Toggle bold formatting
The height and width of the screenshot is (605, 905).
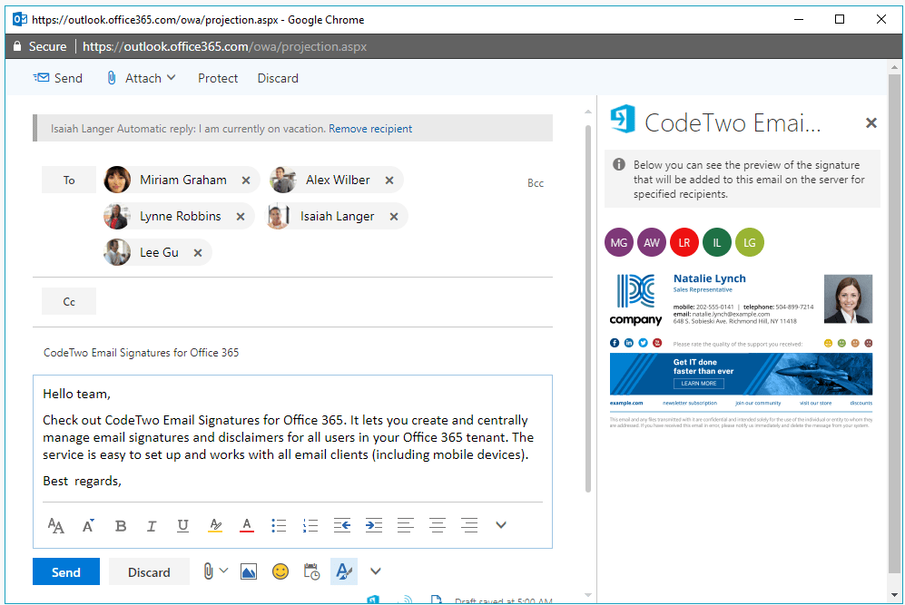coord(121,525)
